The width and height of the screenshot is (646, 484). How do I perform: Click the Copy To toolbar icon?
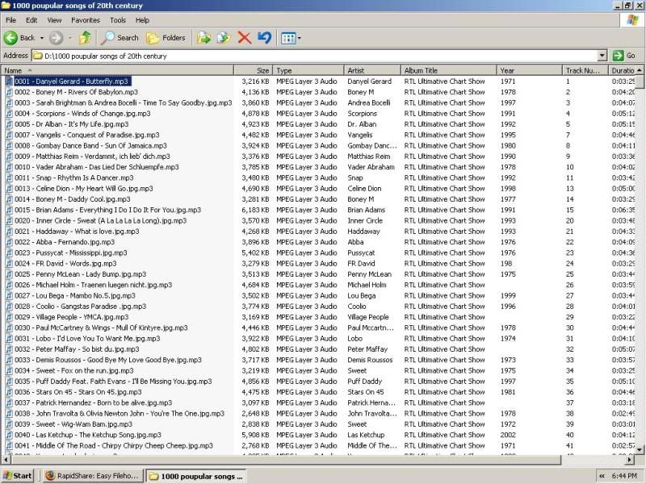pos(224,38)
